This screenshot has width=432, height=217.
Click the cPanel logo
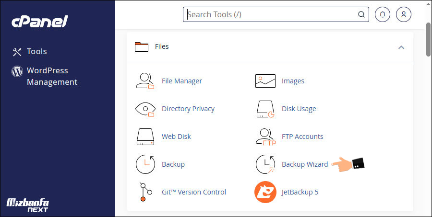pyautogui.click(x=40, y=21)
